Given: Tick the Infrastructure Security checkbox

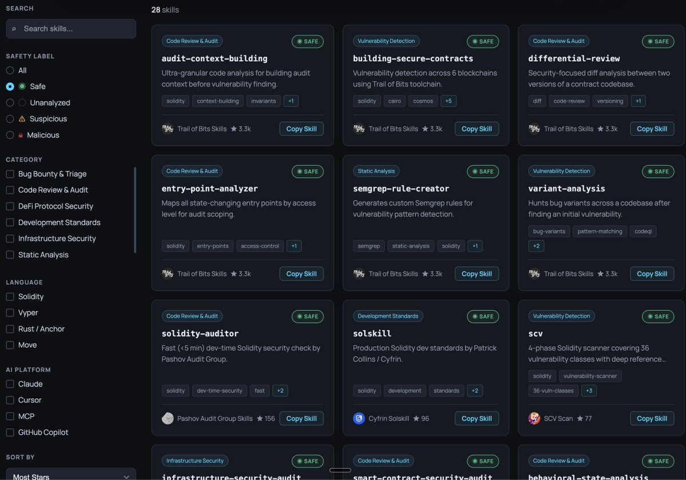Looking at the screenshot, I should coord(10,239).
